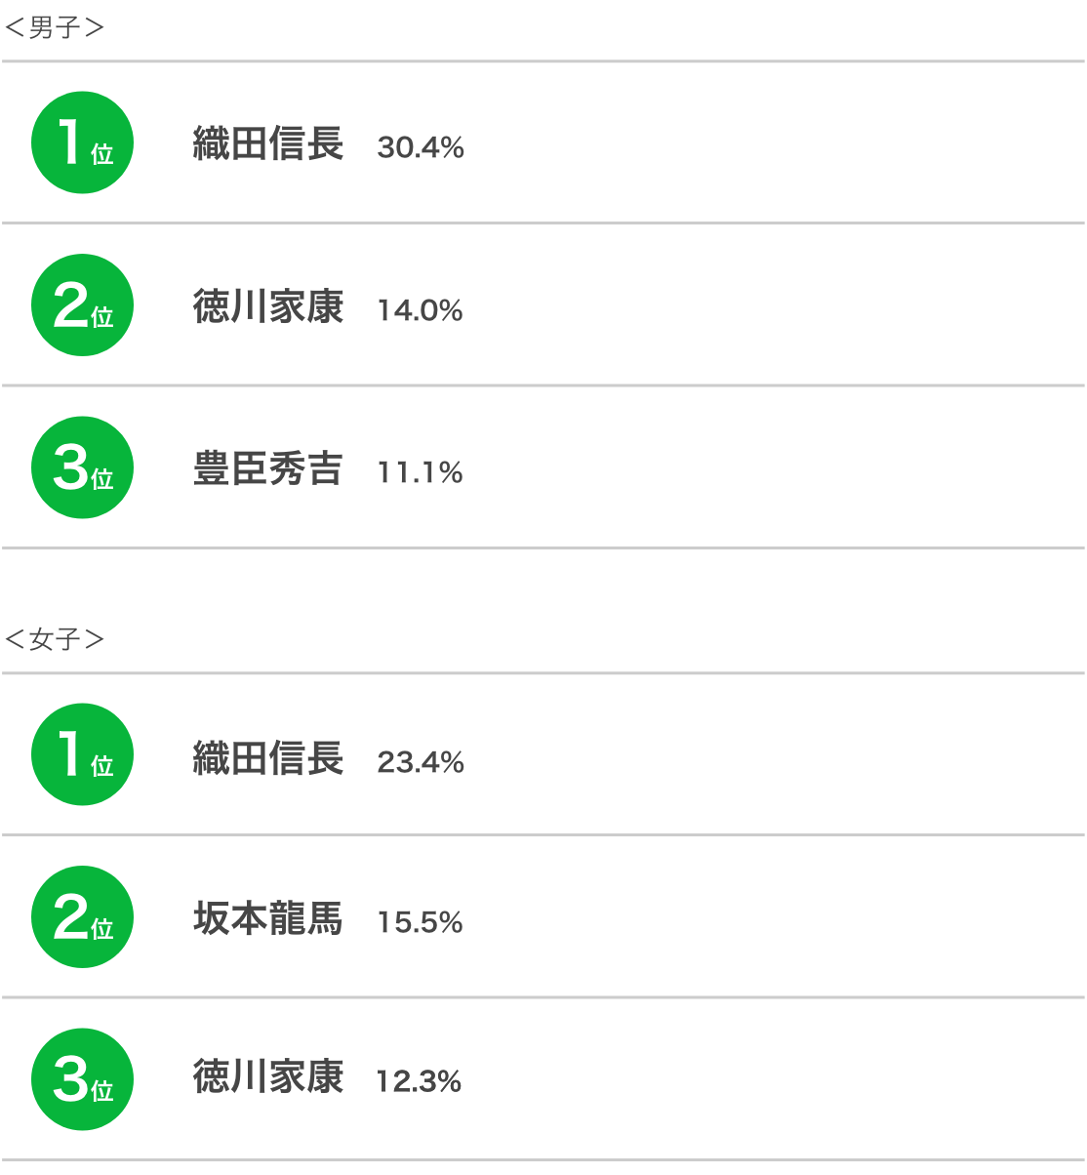Click the green 3位 badge in 女子 ranking
Screen dimensions: 1087x1175
pyautogui.click(x=82, y=1079)
